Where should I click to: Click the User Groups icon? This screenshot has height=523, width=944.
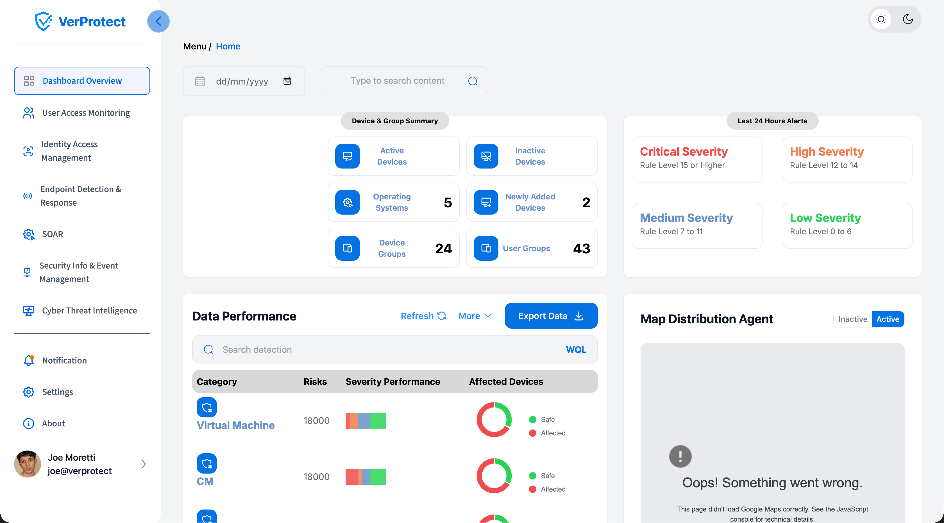pyautogui.click(x=486, y=248)
